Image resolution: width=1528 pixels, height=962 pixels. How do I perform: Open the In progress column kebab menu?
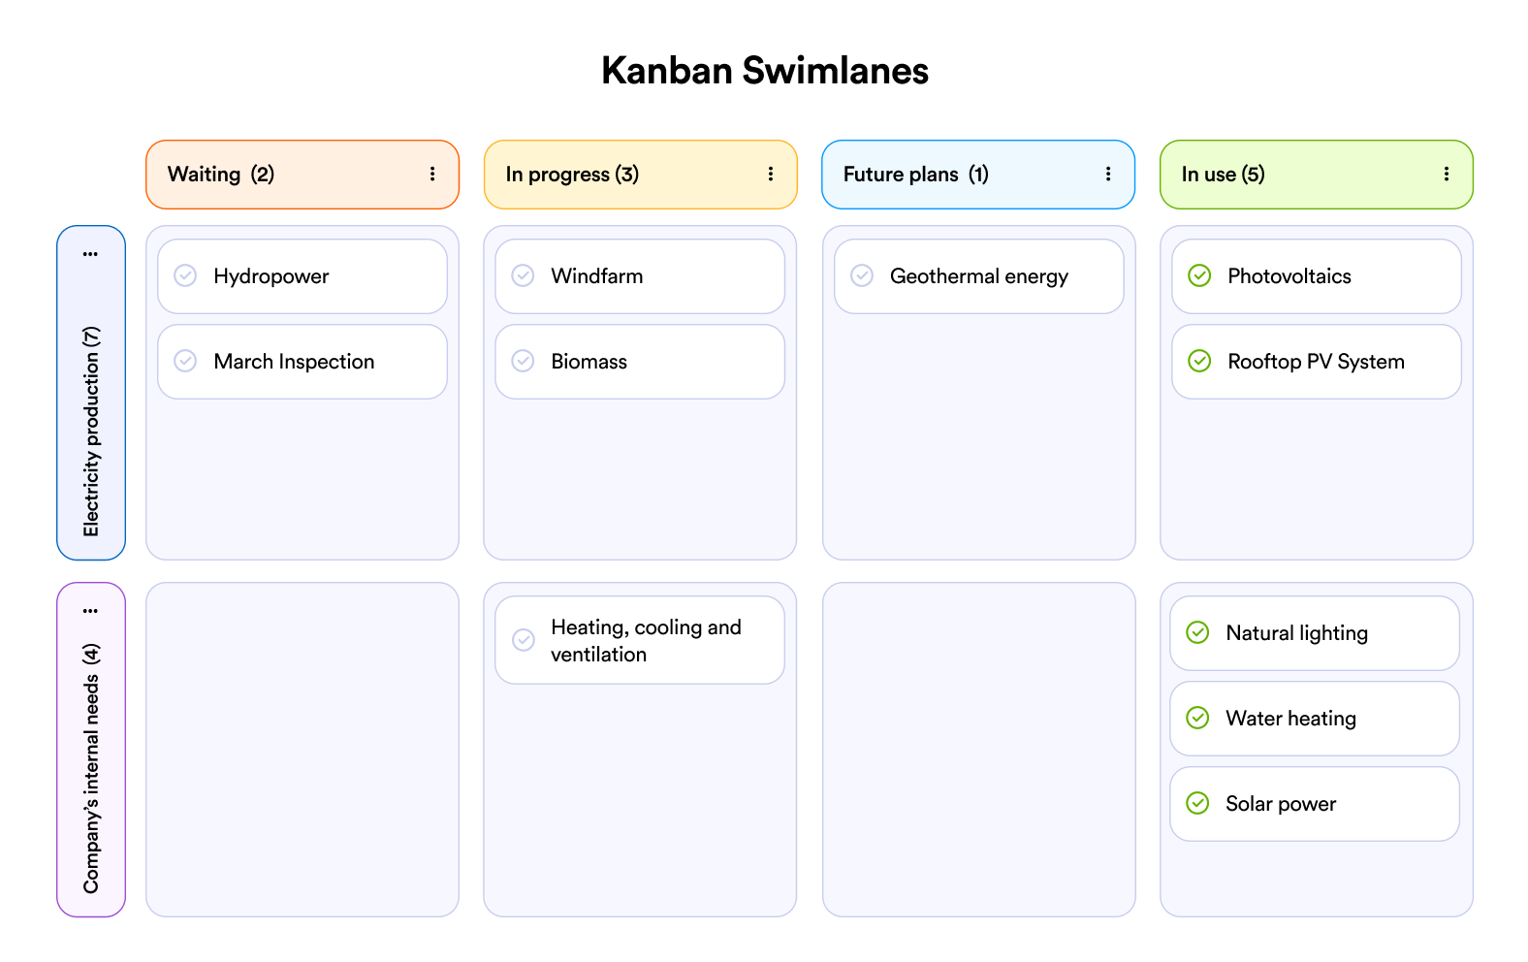tap(771, 174)
